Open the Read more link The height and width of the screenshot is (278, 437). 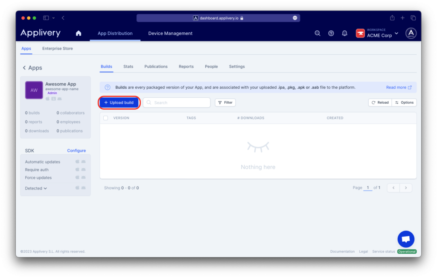[399, 87]
